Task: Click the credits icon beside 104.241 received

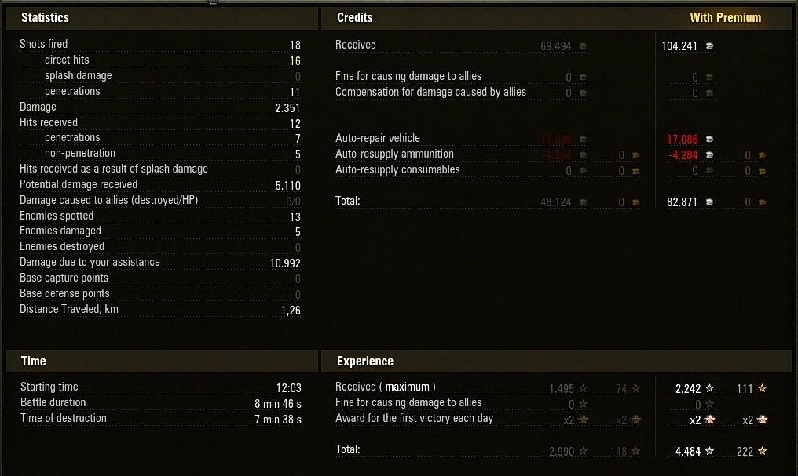Action: [709, 45]
